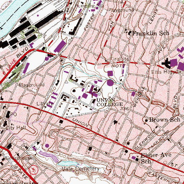This screenshot has height=184, width=184.
Task: Click the PO label
Action: [x=14, y=114]
